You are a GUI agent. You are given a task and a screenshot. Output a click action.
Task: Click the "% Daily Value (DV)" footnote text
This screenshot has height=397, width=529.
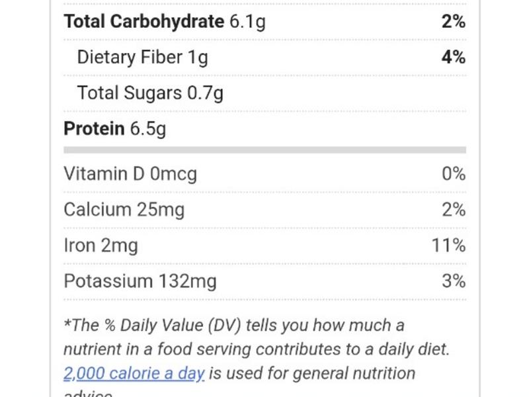pos(163,326)
